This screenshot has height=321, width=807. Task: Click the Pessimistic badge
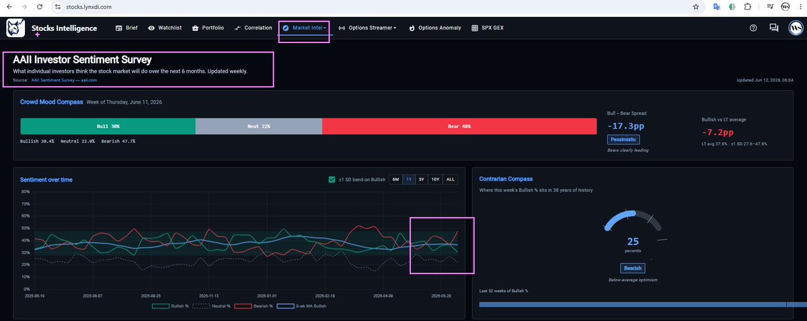coord(623,139)
